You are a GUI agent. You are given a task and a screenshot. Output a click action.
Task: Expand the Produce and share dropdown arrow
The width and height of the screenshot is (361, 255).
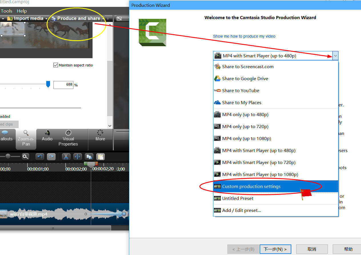103,19
